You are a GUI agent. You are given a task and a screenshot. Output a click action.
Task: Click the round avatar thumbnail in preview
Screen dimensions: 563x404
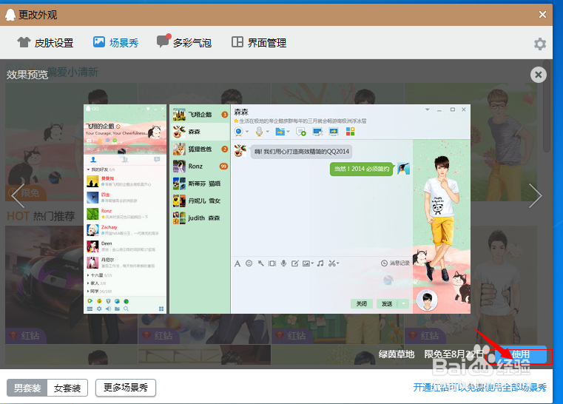pyautogui.click(x=428, y=300)
